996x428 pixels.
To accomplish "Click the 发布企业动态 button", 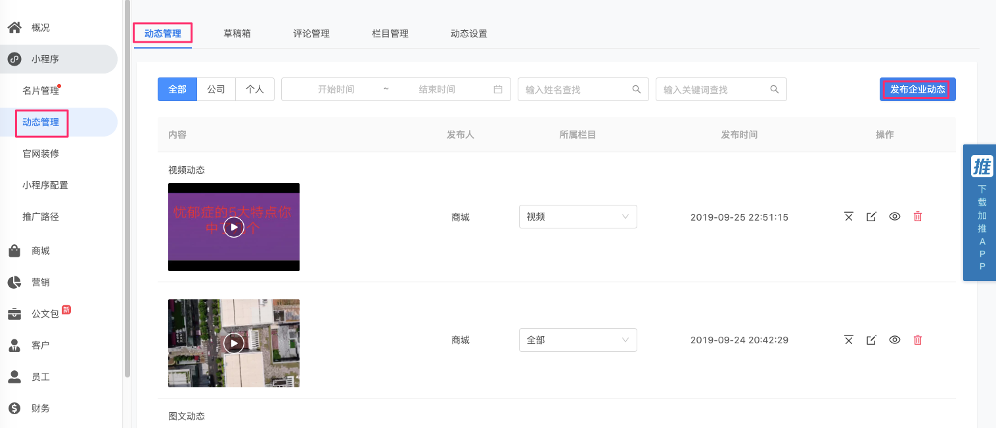I will tap(918, 89).
